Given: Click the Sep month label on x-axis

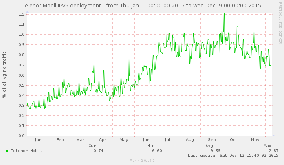Looking at the screenshot, I should pyautogui.click(x=212, y=140).
